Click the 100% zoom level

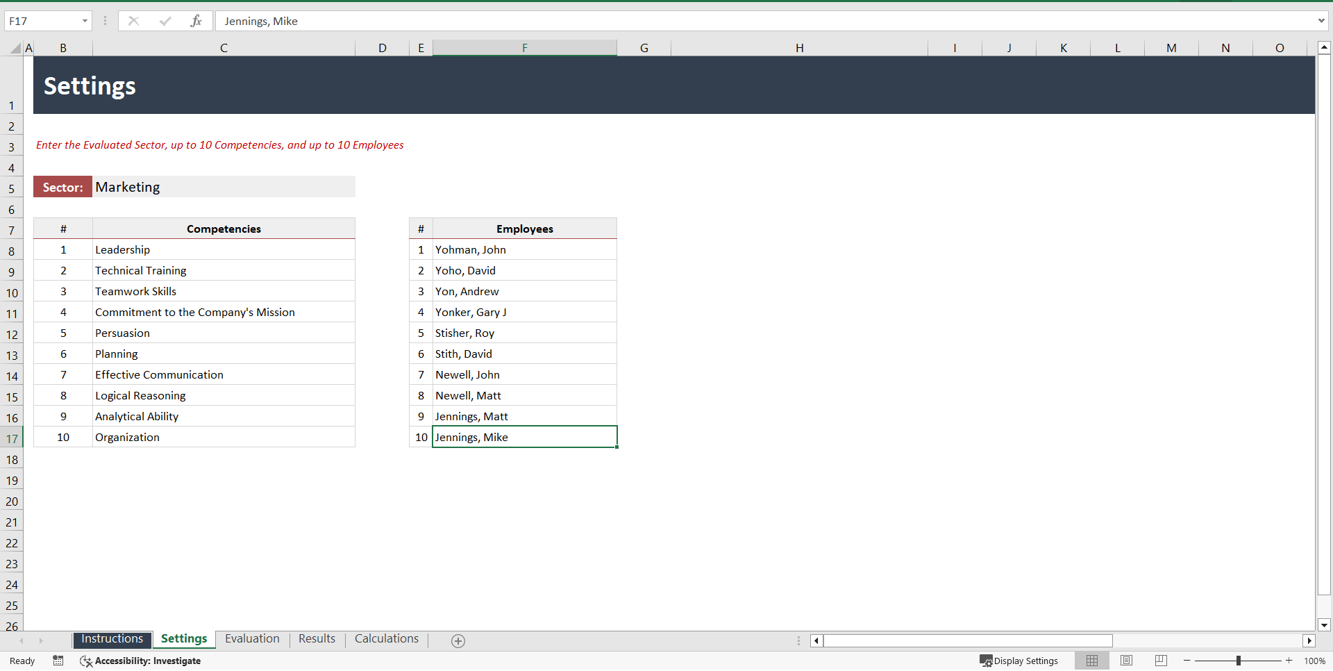[1314, 661]
